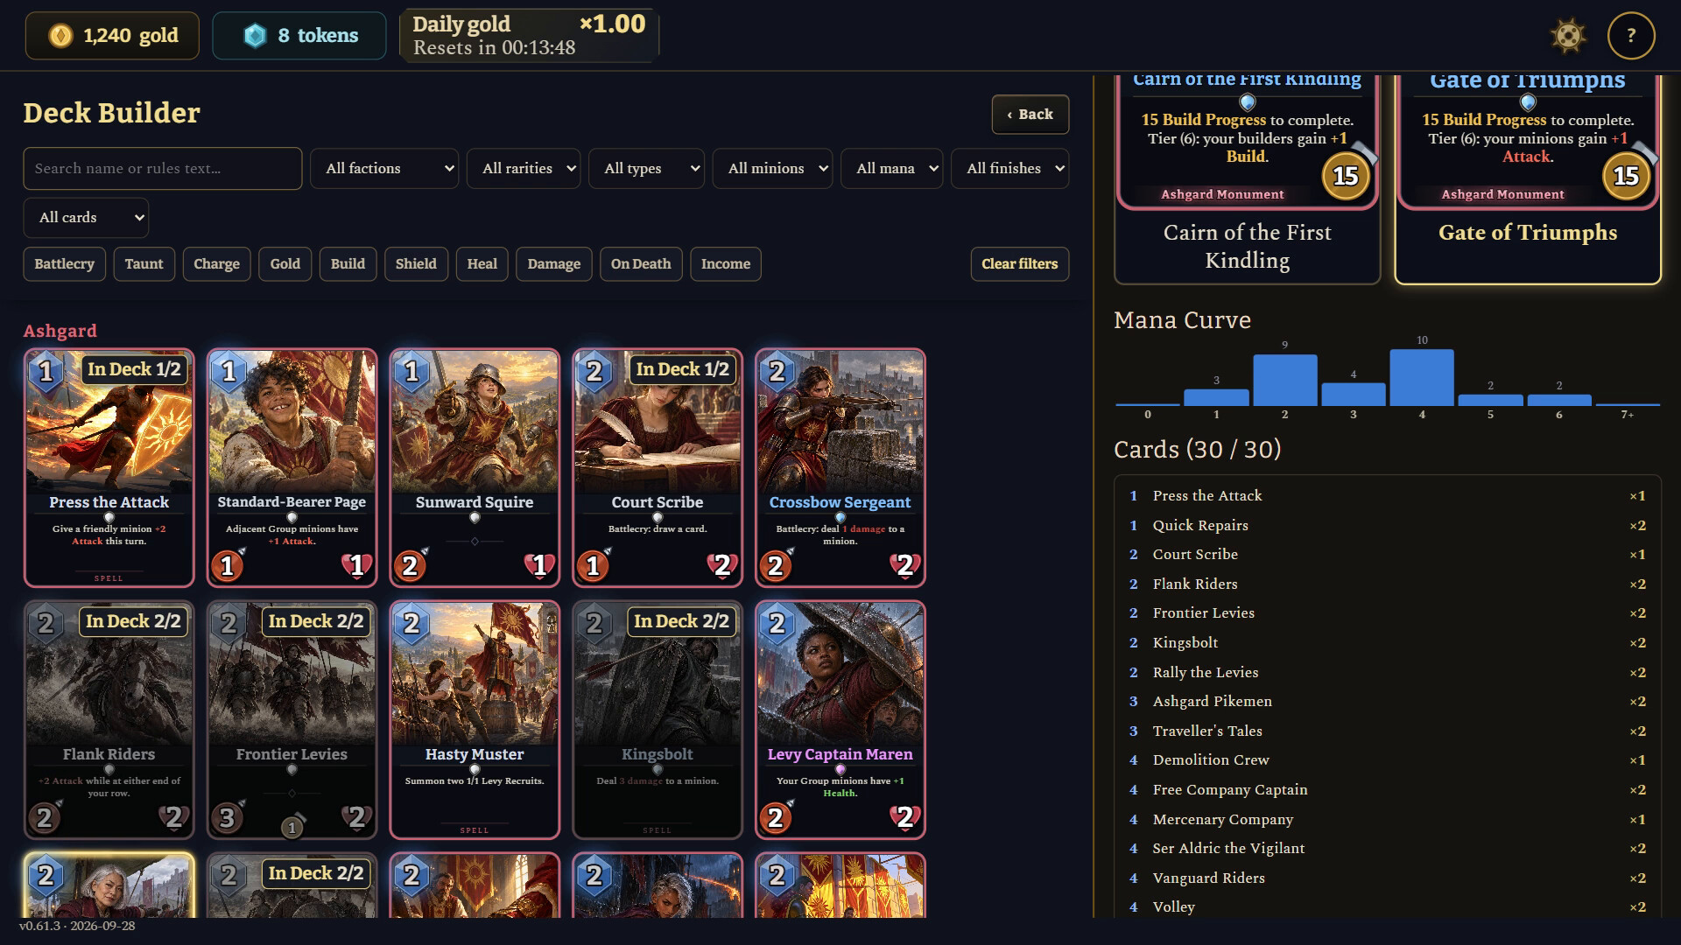
Task: Click mana crystal on Kingsbolt card
Action: coord(594,624)
